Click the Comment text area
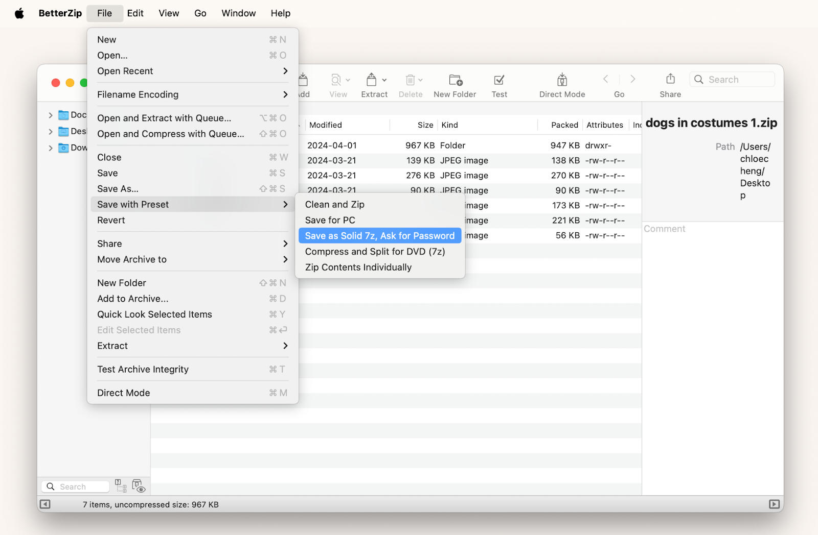The height and width of the screenshot is (535, 818). click(x=713, y=357)
